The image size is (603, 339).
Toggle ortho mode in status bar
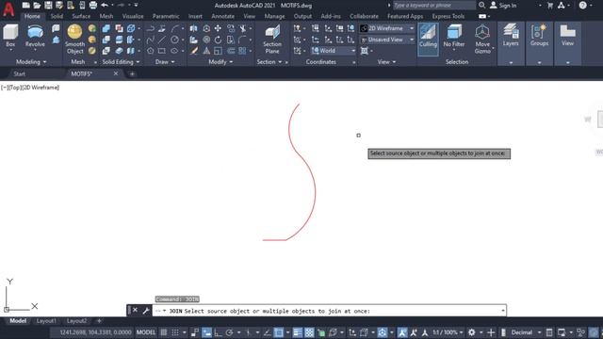[x=219, y=332]
